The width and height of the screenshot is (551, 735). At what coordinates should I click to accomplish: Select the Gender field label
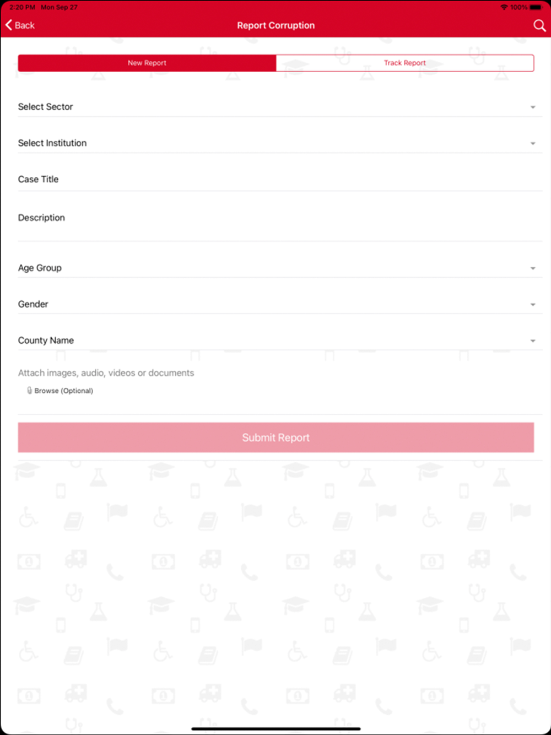(33, 304)
